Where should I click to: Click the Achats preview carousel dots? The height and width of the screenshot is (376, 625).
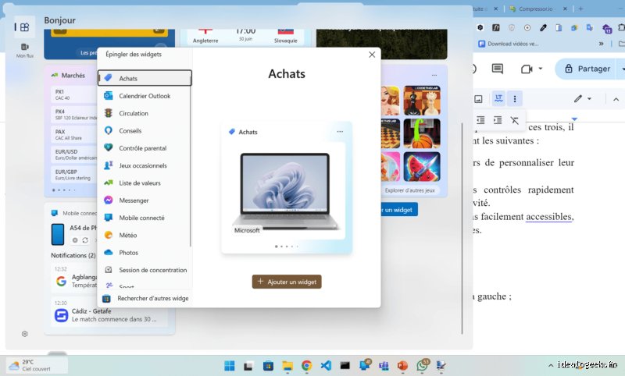tap(286, 247)
